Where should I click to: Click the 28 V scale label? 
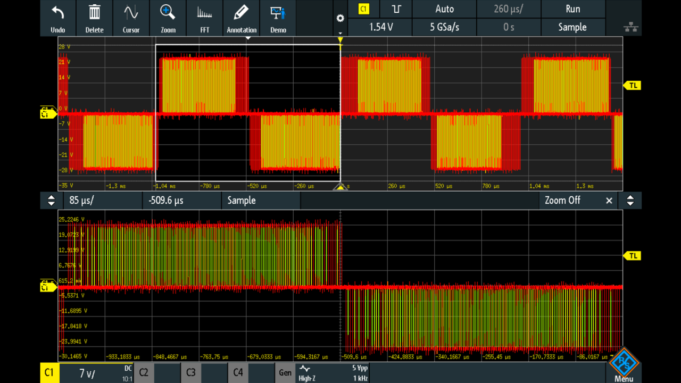click(x=64, y=47)
